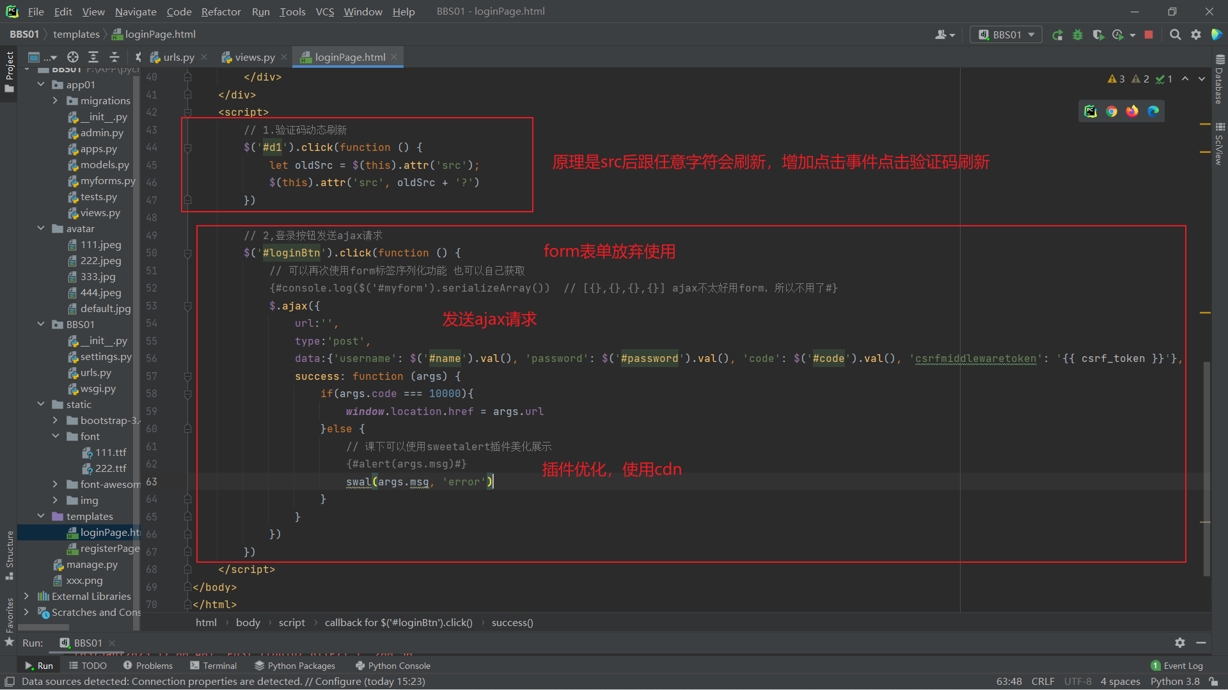The width and height of the screenshot is (1228, 690).
Task: Expand all project tree nodes icon
Action: click(93, 57)
